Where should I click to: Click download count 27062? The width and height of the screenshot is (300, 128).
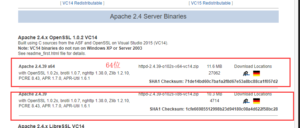[x=214, y=73]
